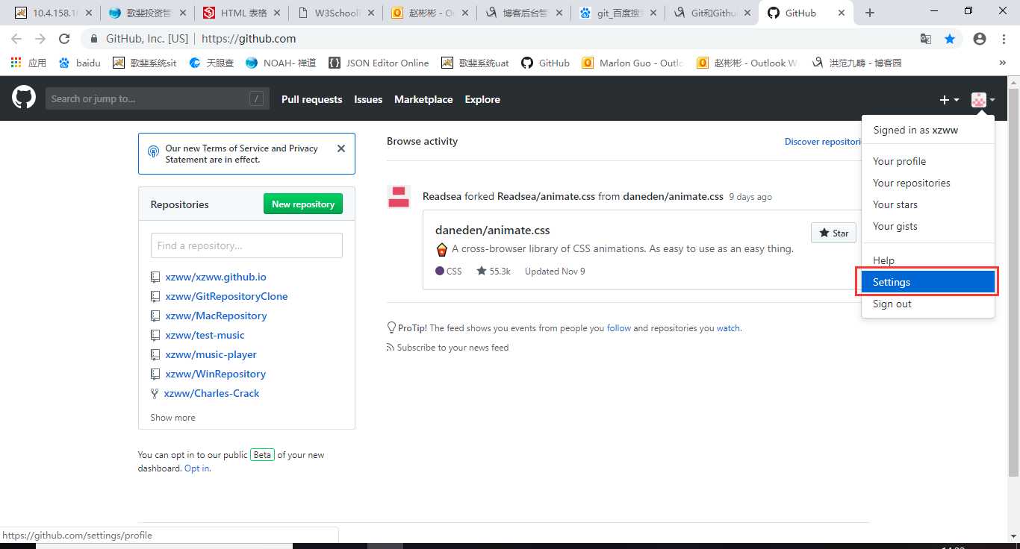
Task: Click the browser forward arrow
Action: coord(40,39)
